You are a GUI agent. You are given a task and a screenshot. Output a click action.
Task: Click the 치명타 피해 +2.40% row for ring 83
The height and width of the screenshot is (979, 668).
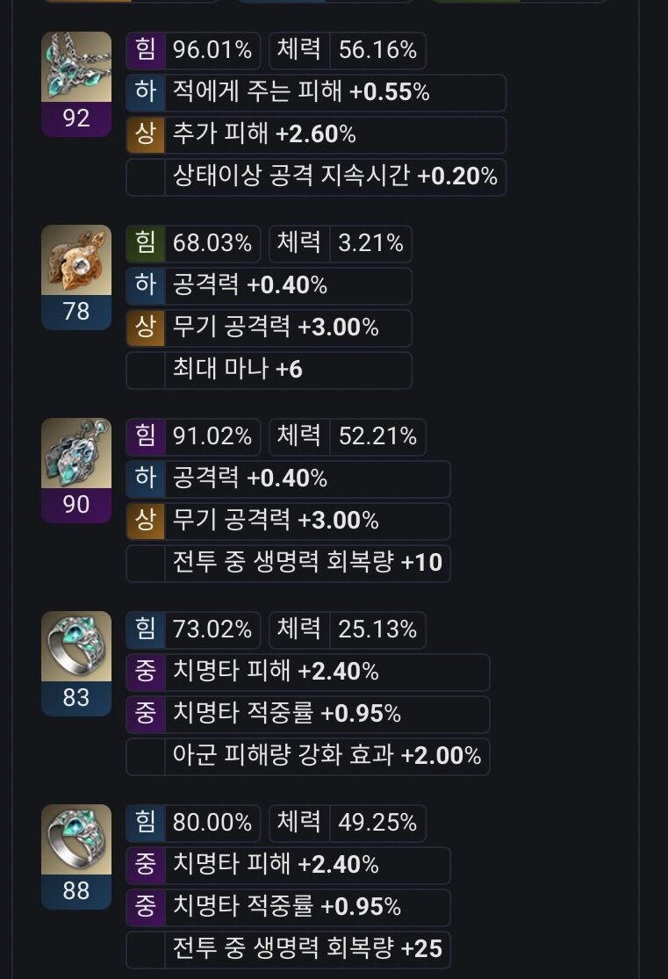(308, 672)
